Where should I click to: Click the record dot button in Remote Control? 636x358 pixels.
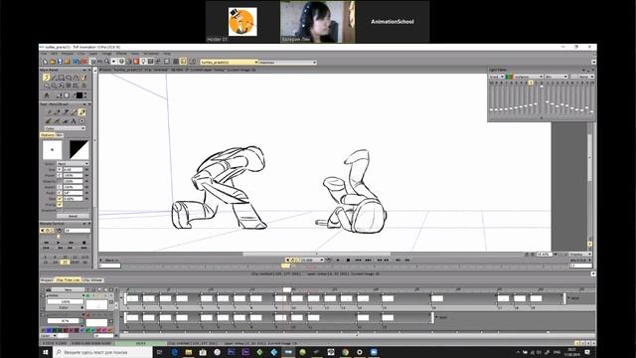pyautogui.click(x=83, y=243)
